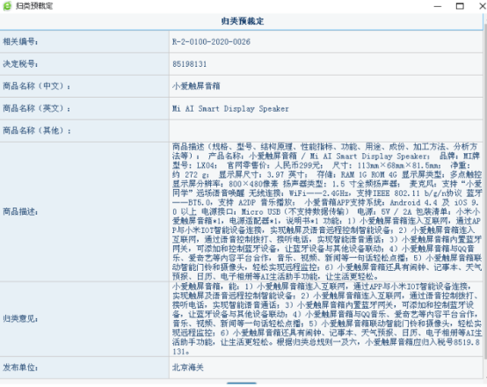
Task: Click the blue horizontal scrollbar thumb at bottom
Action: pos(242,383)
